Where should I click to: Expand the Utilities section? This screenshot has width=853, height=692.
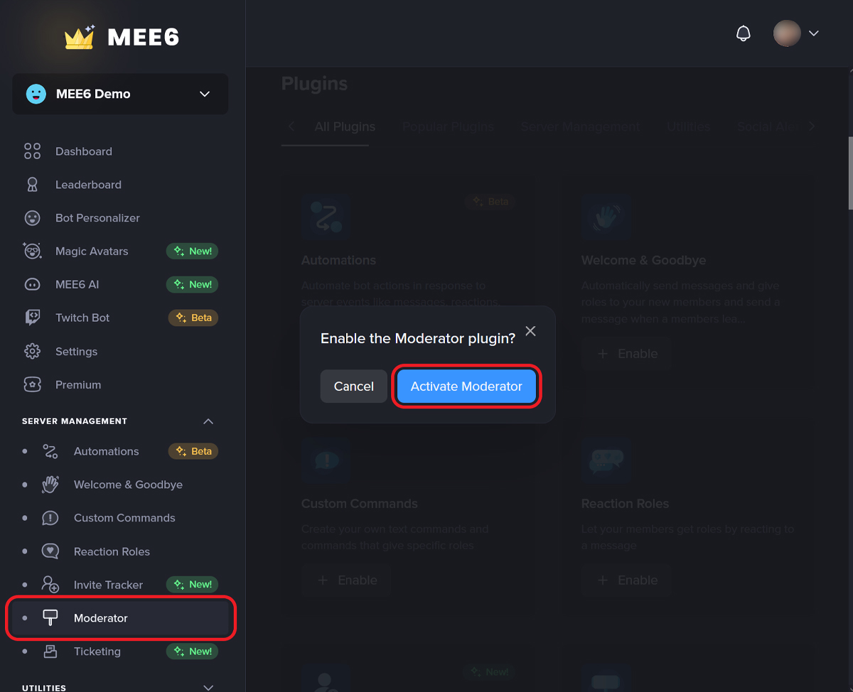[208, 687]
